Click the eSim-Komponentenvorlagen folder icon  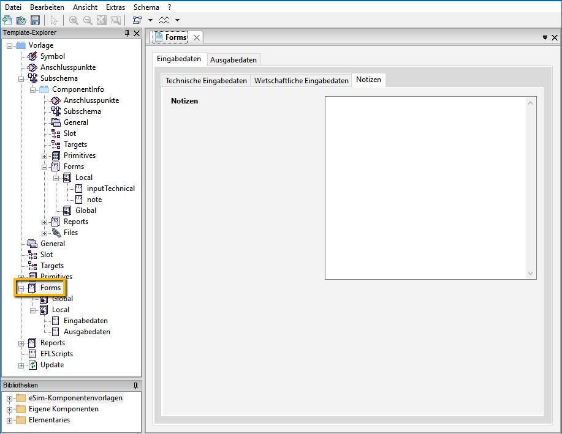point(21,398)
